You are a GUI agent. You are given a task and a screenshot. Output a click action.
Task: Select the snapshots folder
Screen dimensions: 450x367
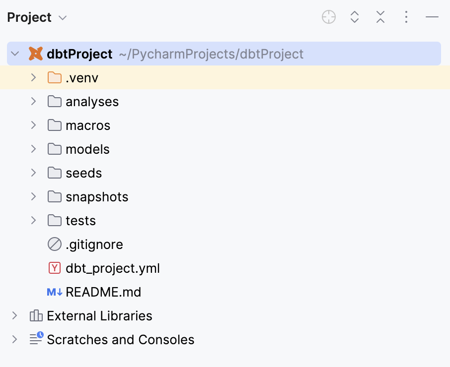click(x=97, y=196)
